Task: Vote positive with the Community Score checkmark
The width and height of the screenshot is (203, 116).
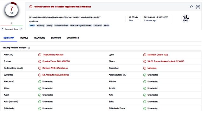Action: 21,29
